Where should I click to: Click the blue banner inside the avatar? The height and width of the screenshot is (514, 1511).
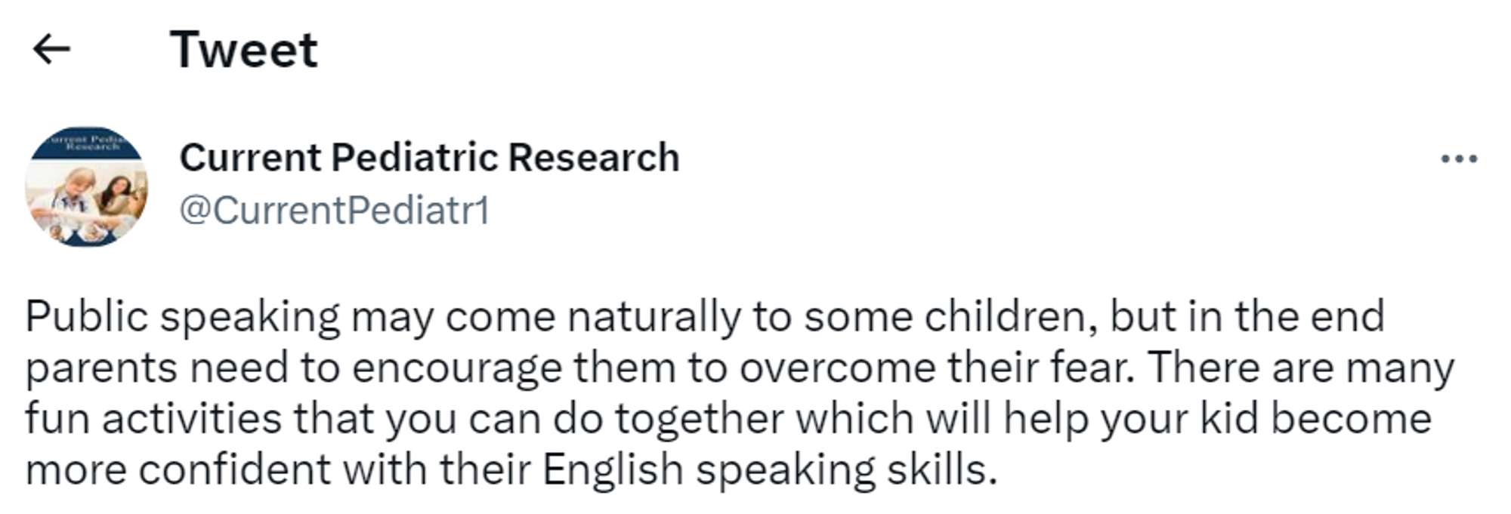(87, 143)
